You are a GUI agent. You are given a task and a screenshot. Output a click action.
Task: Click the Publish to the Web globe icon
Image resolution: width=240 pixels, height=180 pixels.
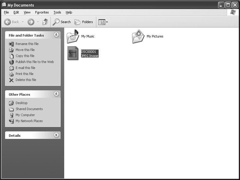coord(11,62)
